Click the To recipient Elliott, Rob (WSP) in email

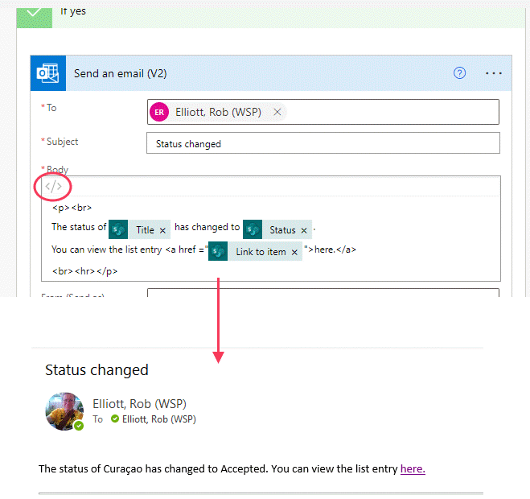pyautogui.click(x=159, y=419)
